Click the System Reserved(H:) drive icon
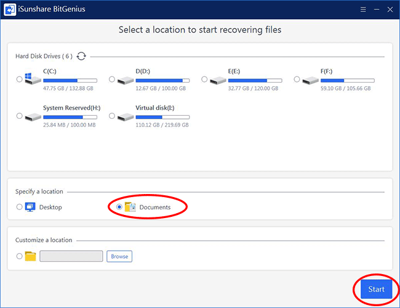Screen dimensions: 400x308 click(33, 116)
